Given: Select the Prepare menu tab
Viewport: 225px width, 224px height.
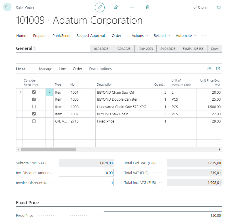Looking at the screenshot, I should coord(39,36).
